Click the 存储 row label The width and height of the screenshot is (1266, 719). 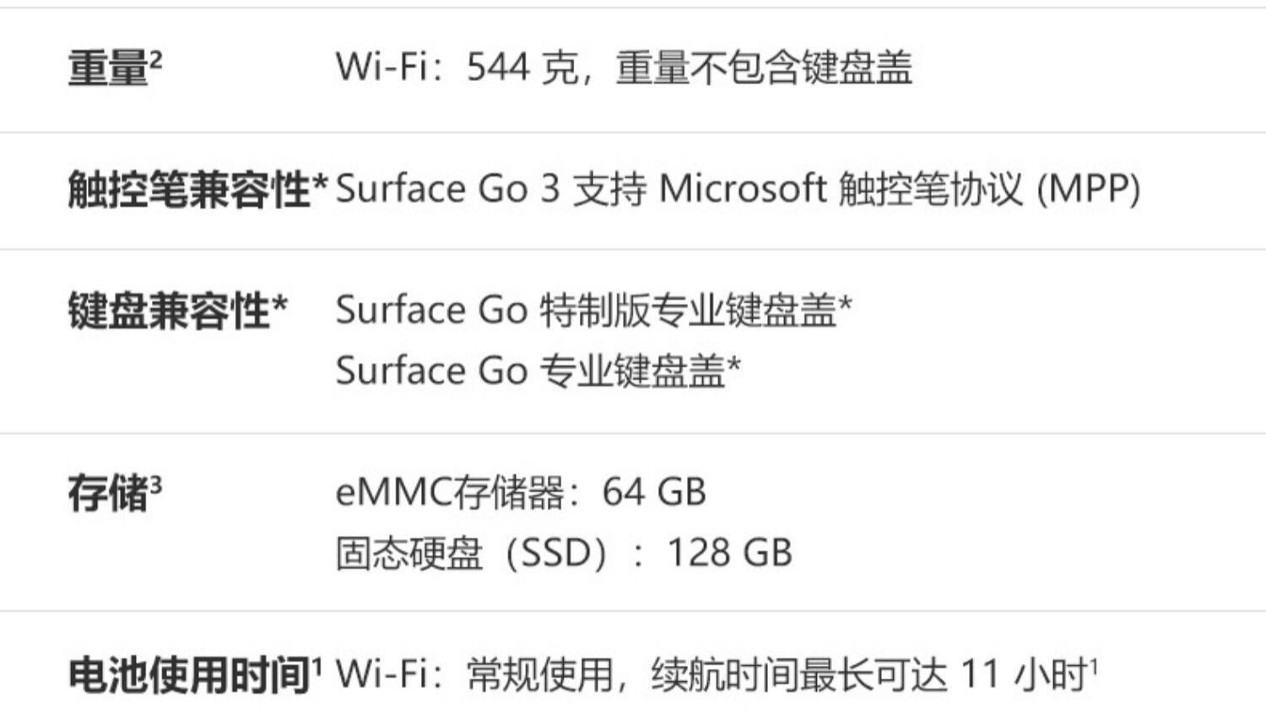tap(108, 494)
